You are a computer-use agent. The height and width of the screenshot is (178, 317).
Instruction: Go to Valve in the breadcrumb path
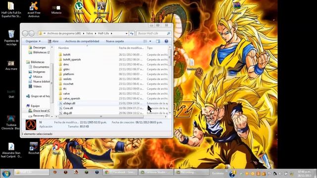(89, 34)
